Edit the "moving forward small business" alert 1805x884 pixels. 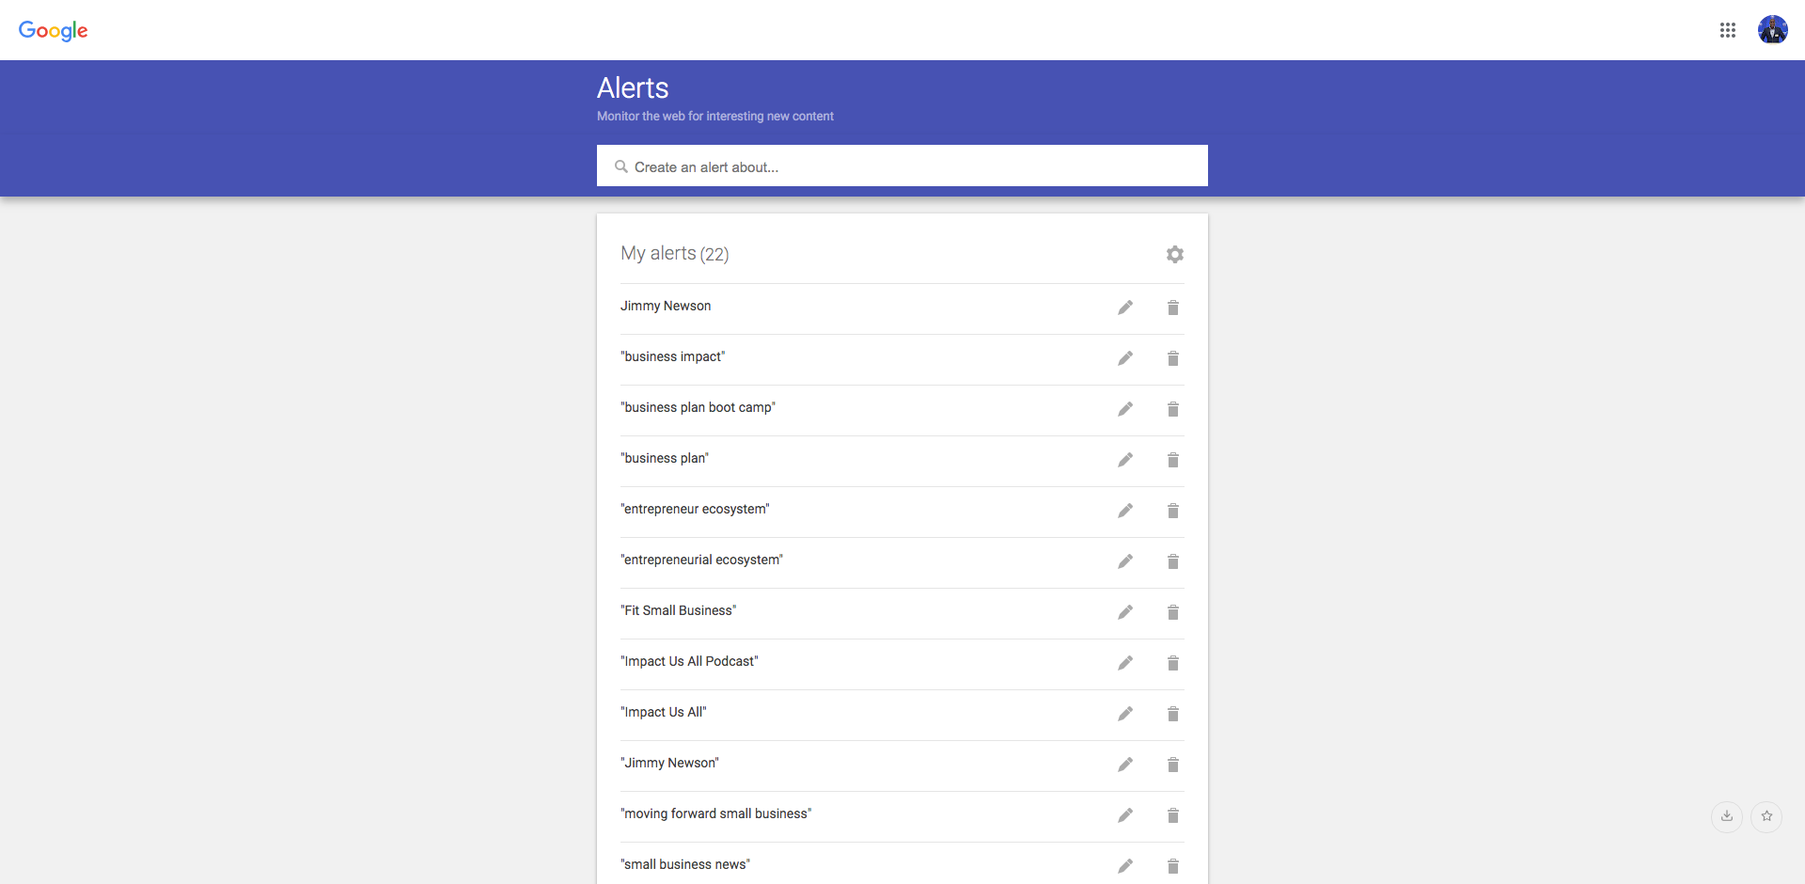tap(1125, 815)
